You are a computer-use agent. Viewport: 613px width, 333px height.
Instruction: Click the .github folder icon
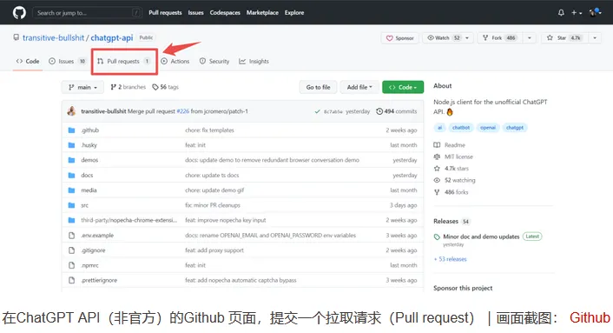(71, 130)
